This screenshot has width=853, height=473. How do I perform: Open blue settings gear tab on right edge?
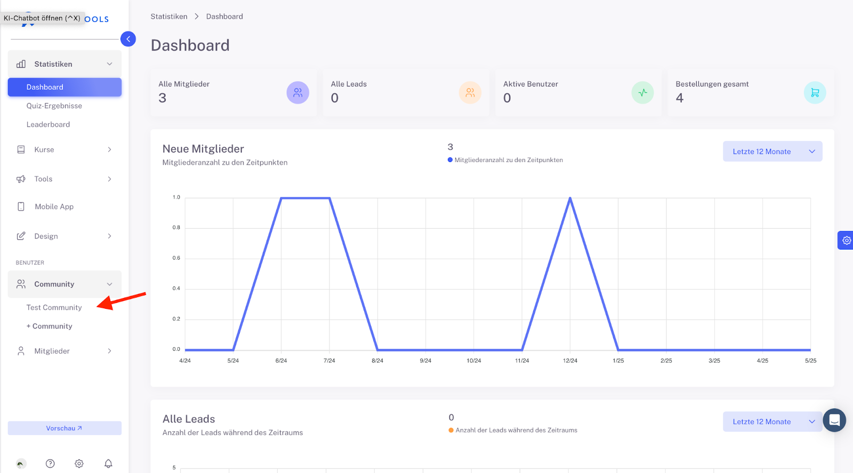(x=846, y=240)
